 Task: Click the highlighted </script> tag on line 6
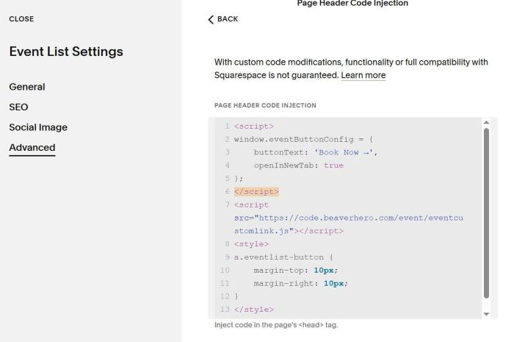[x=256, y=192]
